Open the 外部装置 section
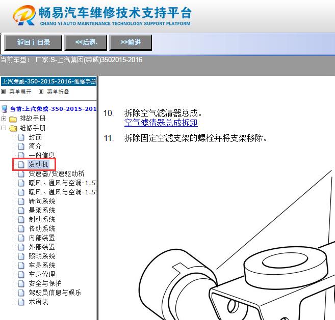 pos(42,247)
